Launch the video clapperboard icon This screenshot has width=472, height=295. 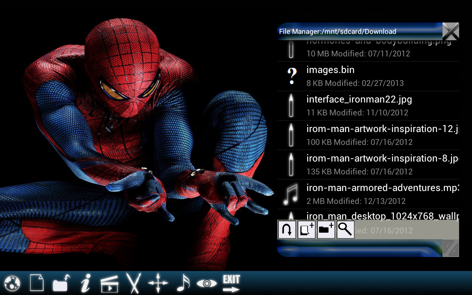pyautogui.click(x=109, y=284)
